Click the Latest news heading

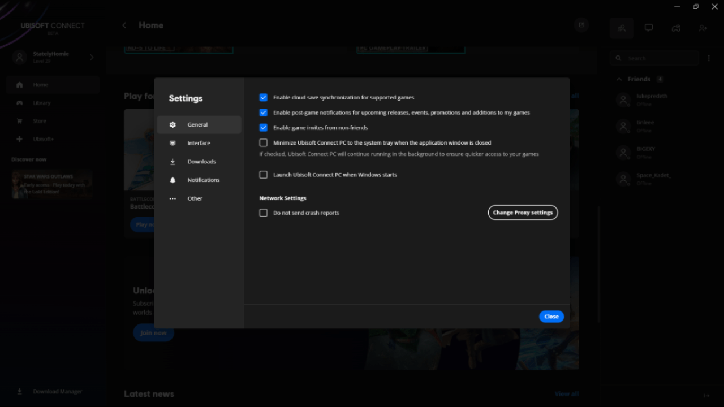coord(149,394)
